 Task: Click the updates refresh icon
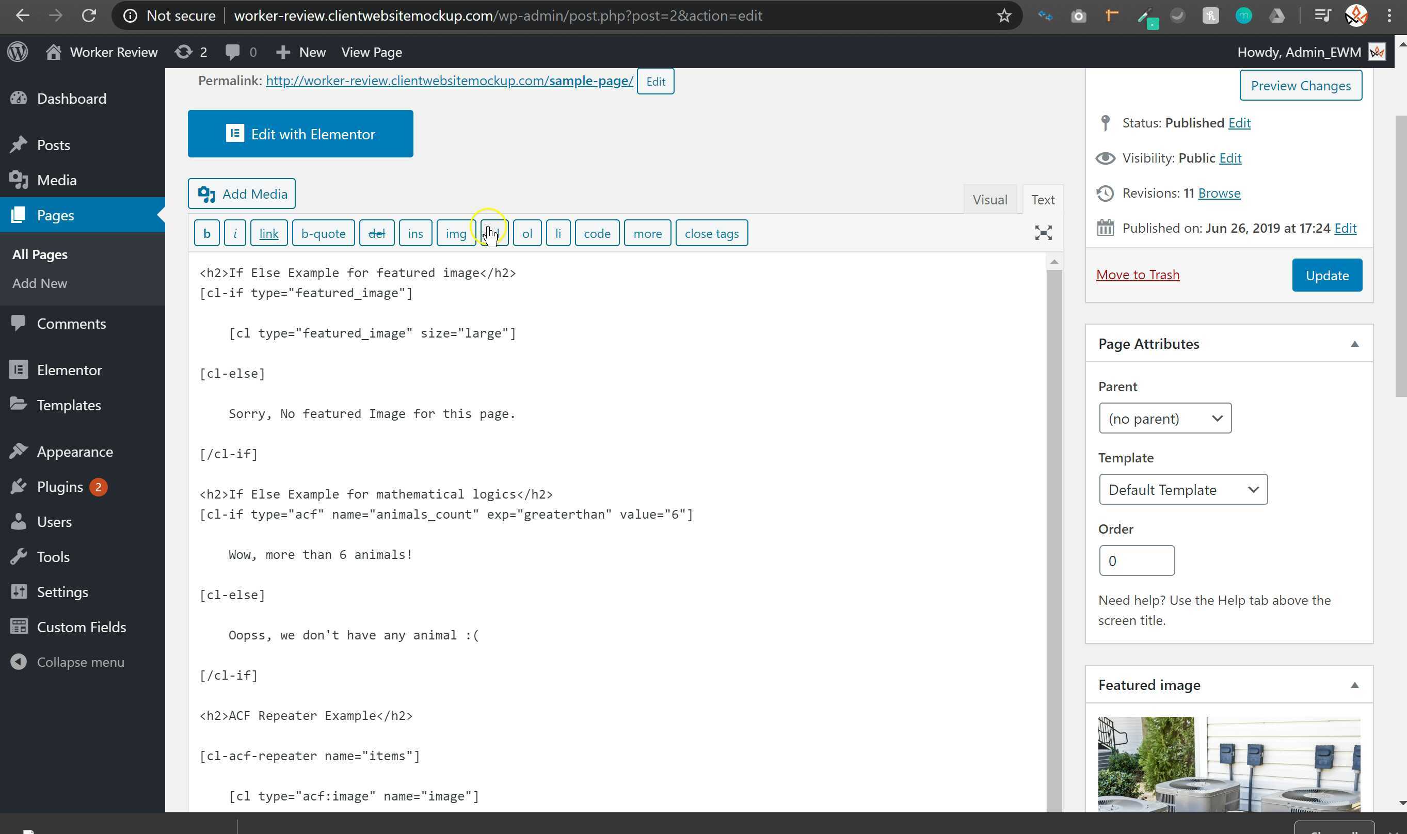183,52
